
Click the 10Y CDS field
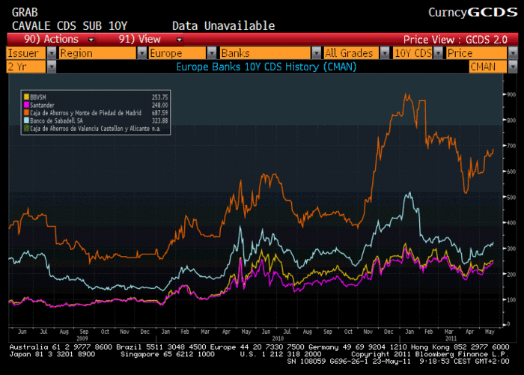click(x=413, y=53)
